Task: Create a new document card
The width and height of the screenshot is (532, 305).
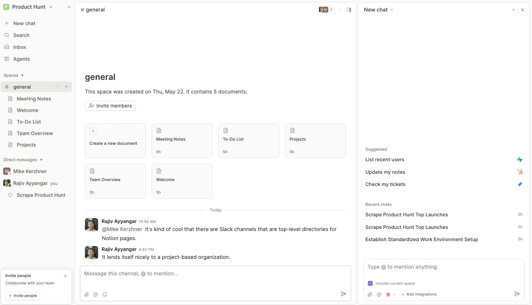Action: (115, 141)
